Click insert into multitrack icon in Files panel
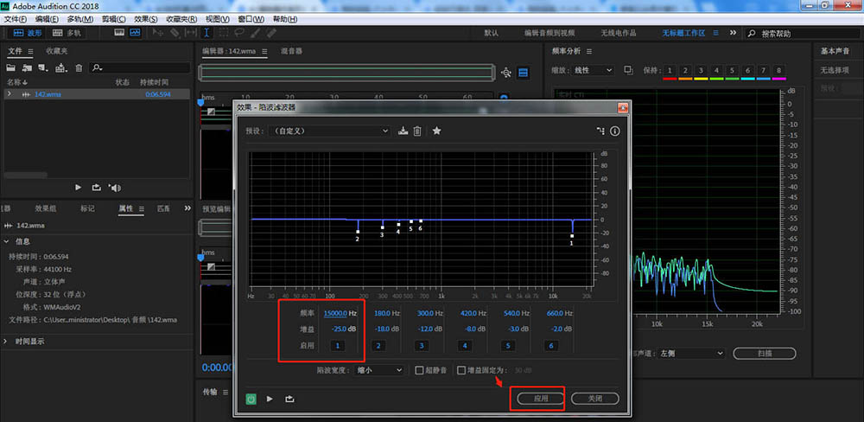Viewport: 864px width, 422px height. click(x=61, y=67)
